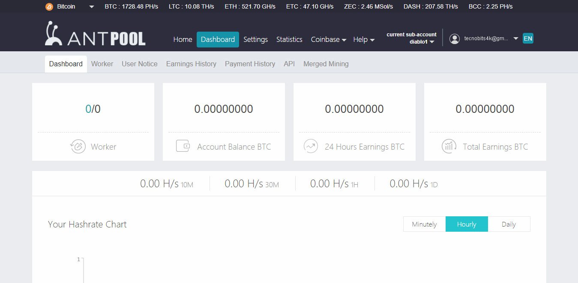
Task: Switch to the Worker tab
Action: click(x=102, y=64)
